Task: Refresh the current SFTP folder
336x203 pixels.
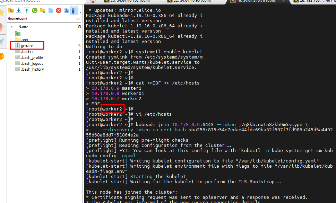Action: (x=34, y=10)
